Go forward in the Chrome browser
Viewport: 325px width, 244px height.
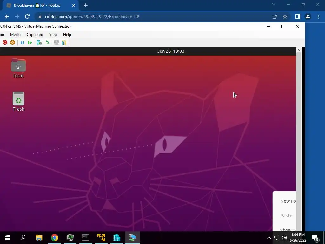[17, 17]
